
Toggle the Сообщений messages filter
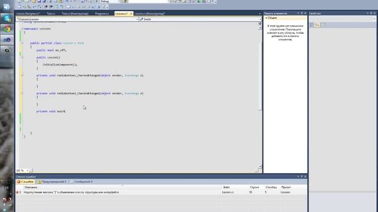(x=82, y=182)
